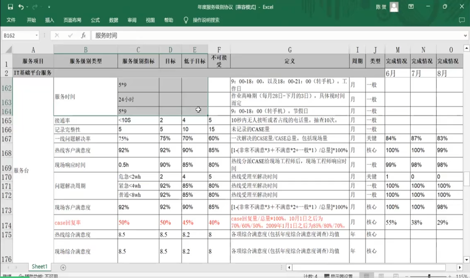
Task: Open the 文件 menu
Action: click(x=11, y=20)
